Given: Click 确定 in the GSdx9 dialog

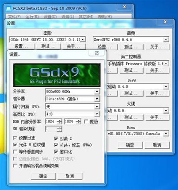Looking at the screenshot, I should 44,176.
